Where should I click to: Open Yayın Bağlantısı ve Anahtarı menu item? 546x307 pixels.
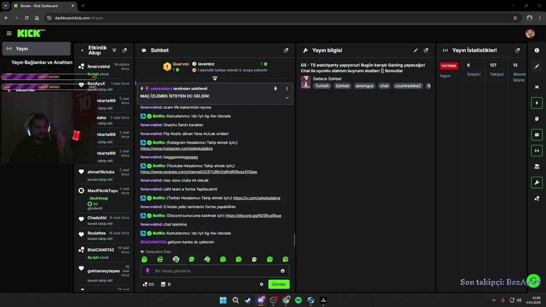[x=41, y=62]
